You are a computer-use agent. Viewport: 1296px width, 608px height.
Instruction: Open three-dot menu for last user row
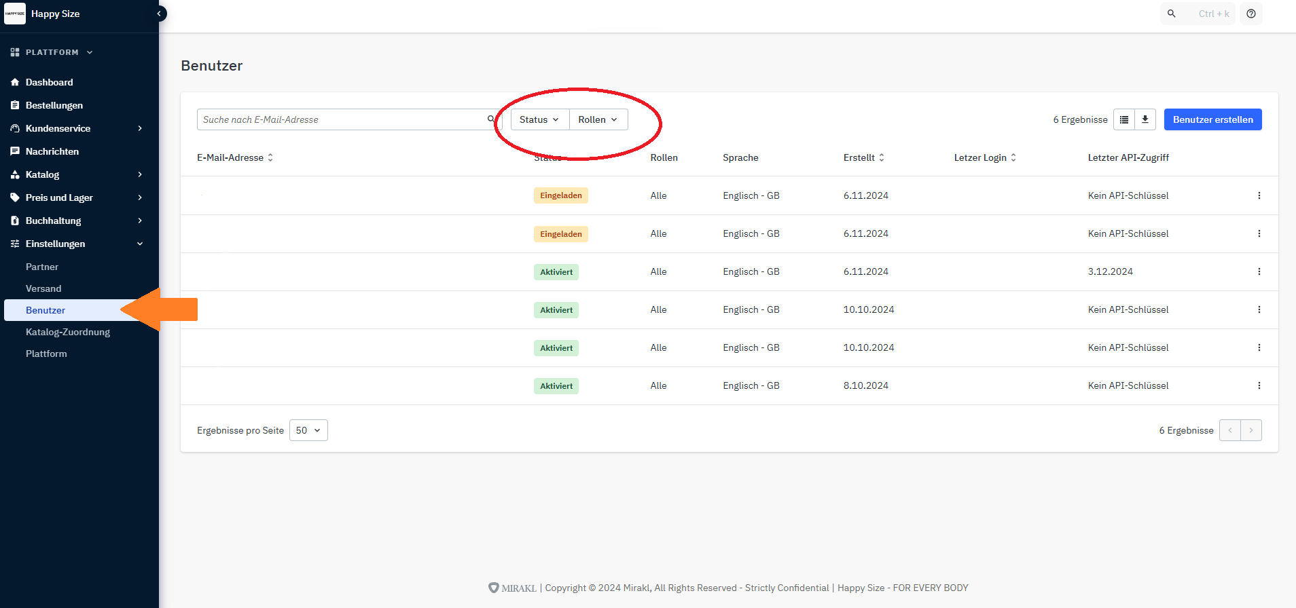1259,385
